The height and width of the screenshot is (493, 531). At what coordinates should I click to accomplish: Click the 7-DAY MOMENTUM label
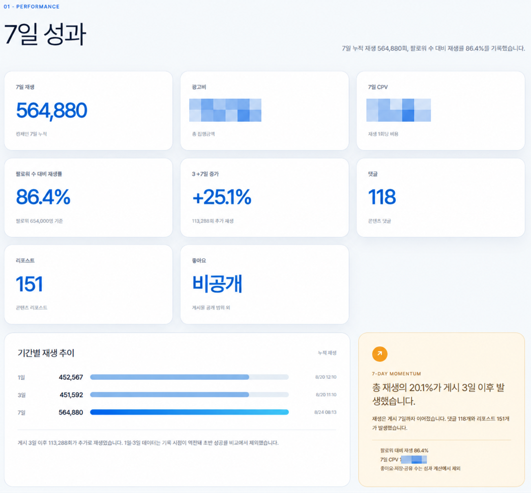[396, 373]
